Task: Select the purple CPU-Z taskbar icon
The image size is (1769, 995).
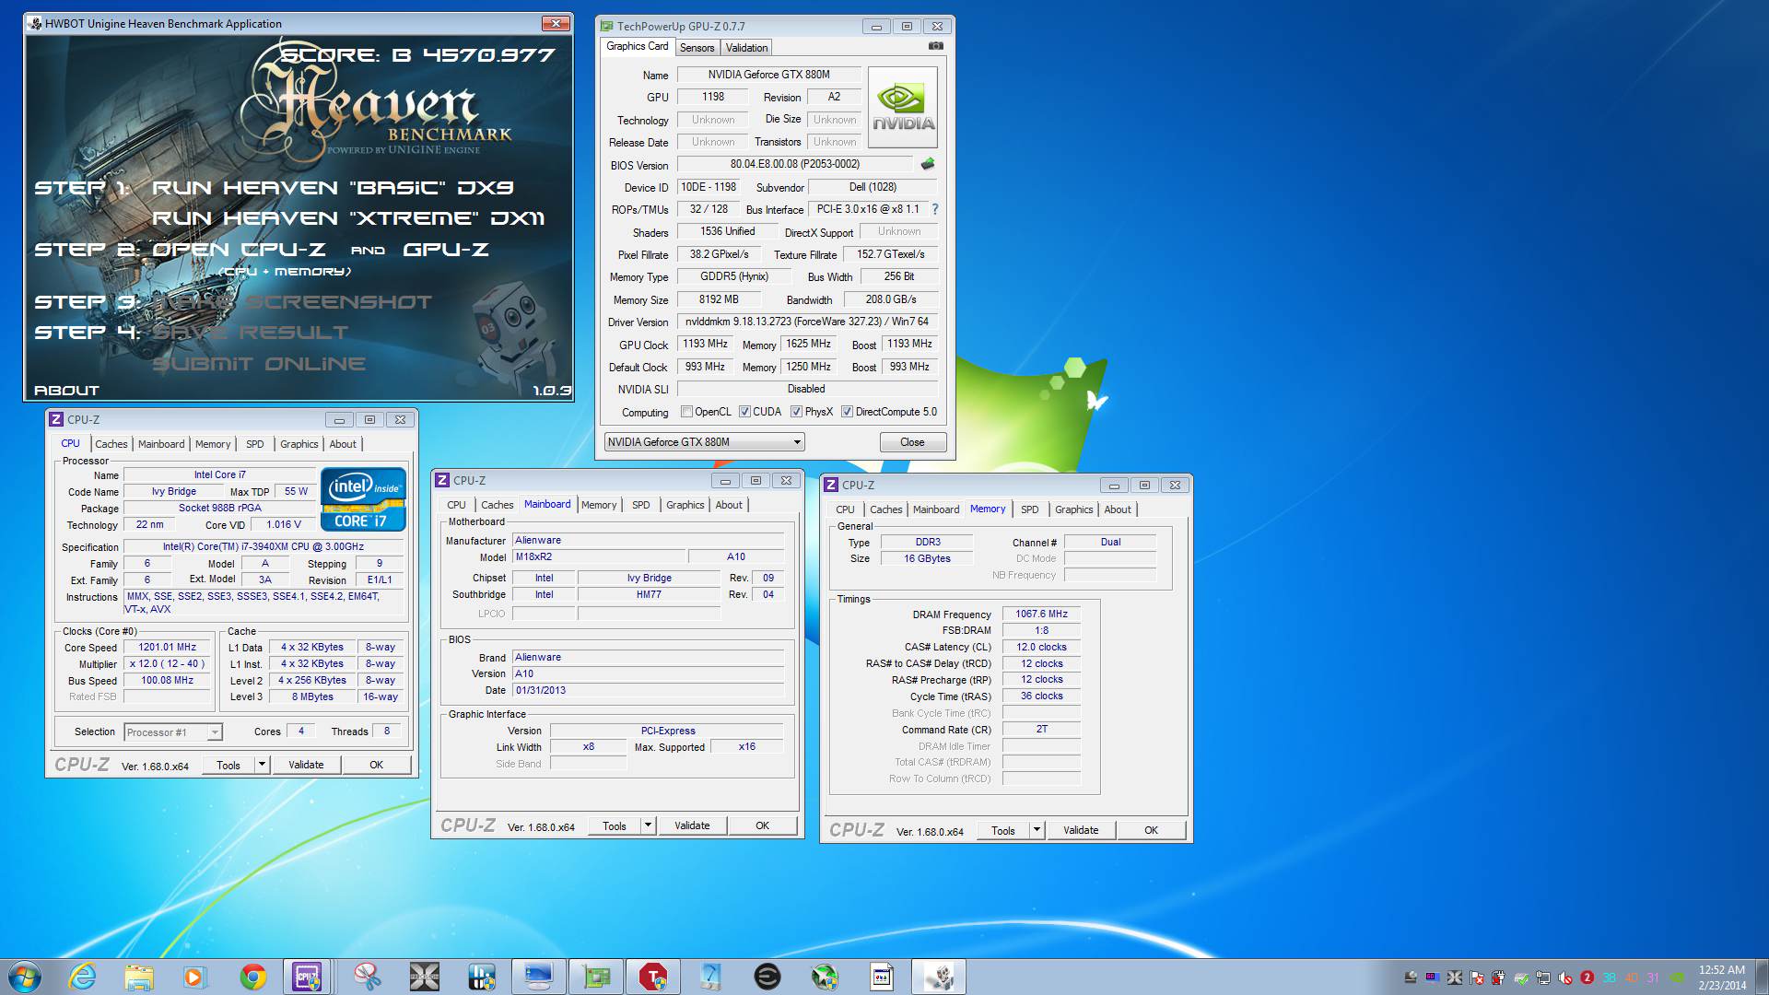Action: click(307, 977)
